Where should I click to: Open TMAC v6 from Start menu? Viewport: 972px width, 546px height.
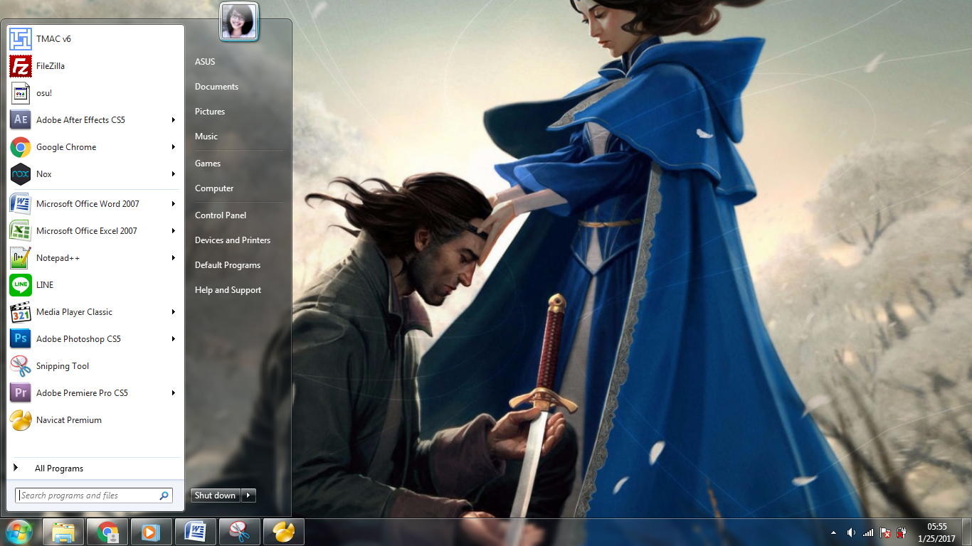tap(94, 39)
